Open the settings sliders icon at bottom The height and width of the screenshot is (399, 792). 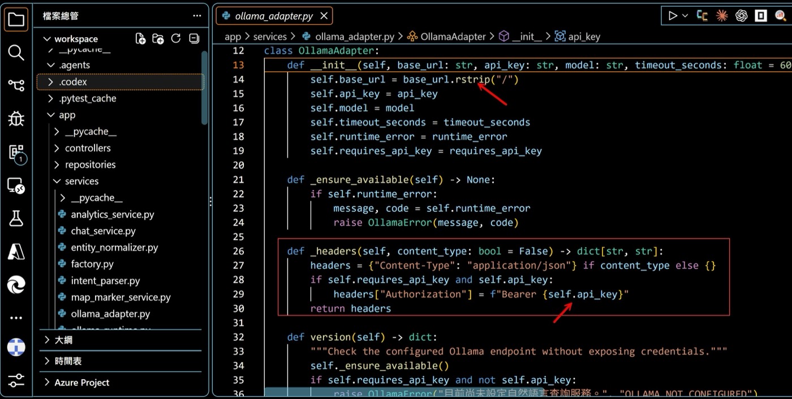click(x=16, y=380)
